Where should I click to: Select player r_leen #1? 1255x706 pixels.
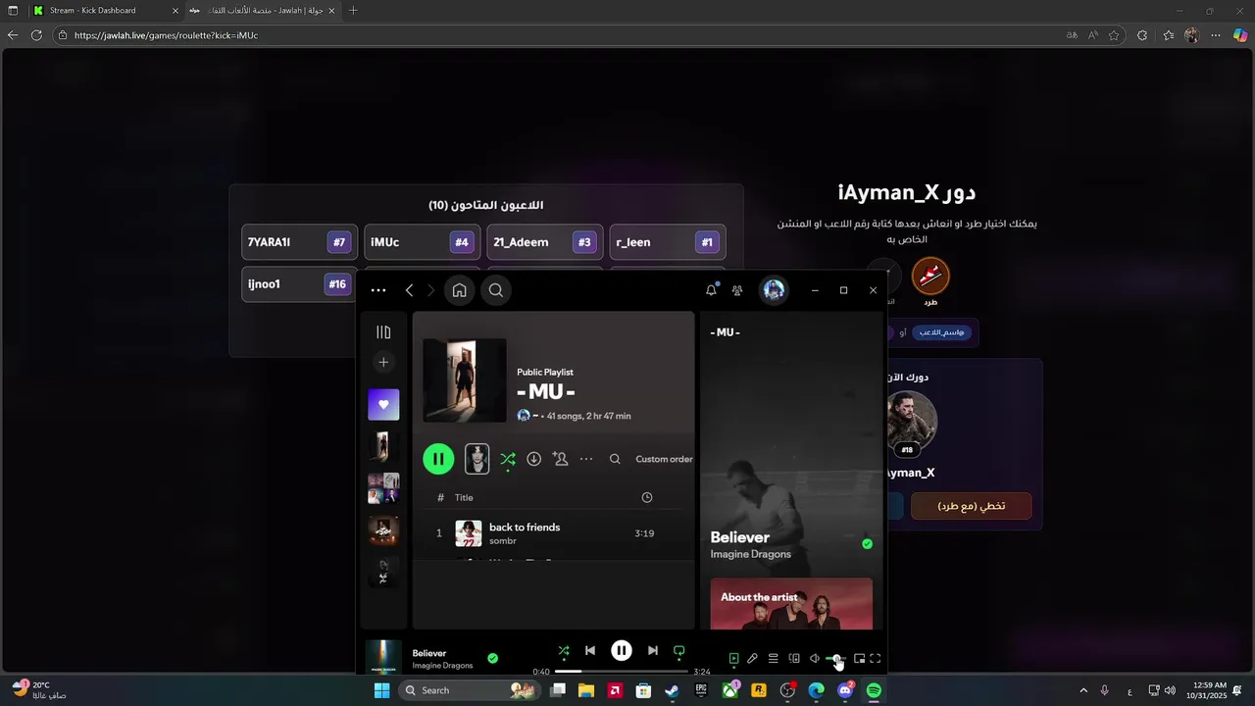click(x=668, y=242)
